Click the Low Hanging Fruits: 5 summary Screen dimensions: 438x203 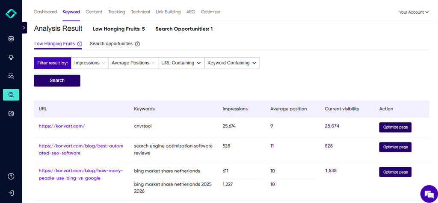(x=119, y=29)
